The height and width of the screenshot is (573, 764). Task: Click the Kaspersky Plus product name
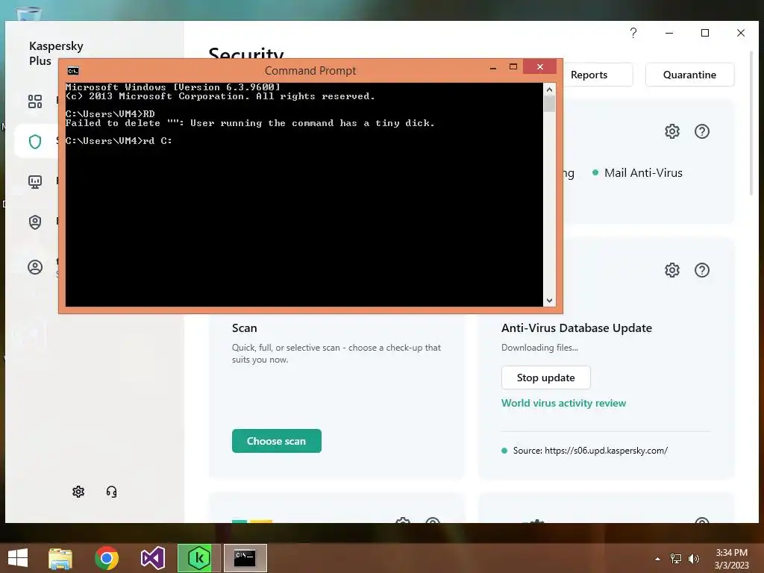(x=56, y=53)
